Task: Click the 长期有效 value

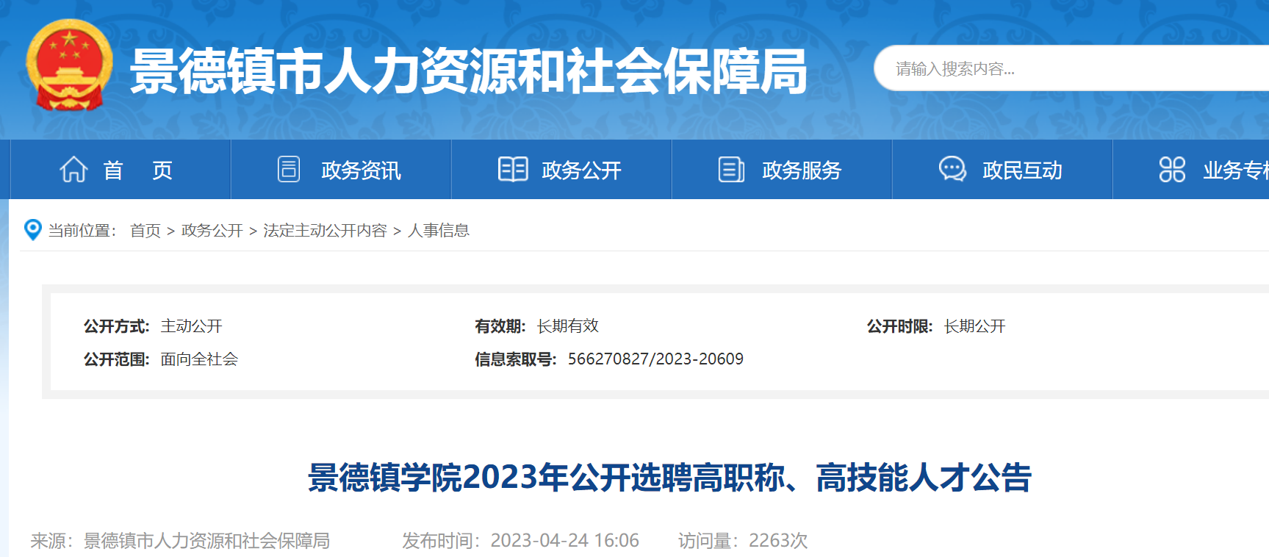Action: (x=568, y=326)
